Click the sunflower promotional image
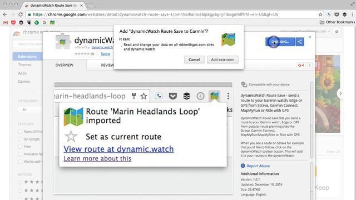The height and width of the screenshot is (200, 356). (x=328, y=94)
